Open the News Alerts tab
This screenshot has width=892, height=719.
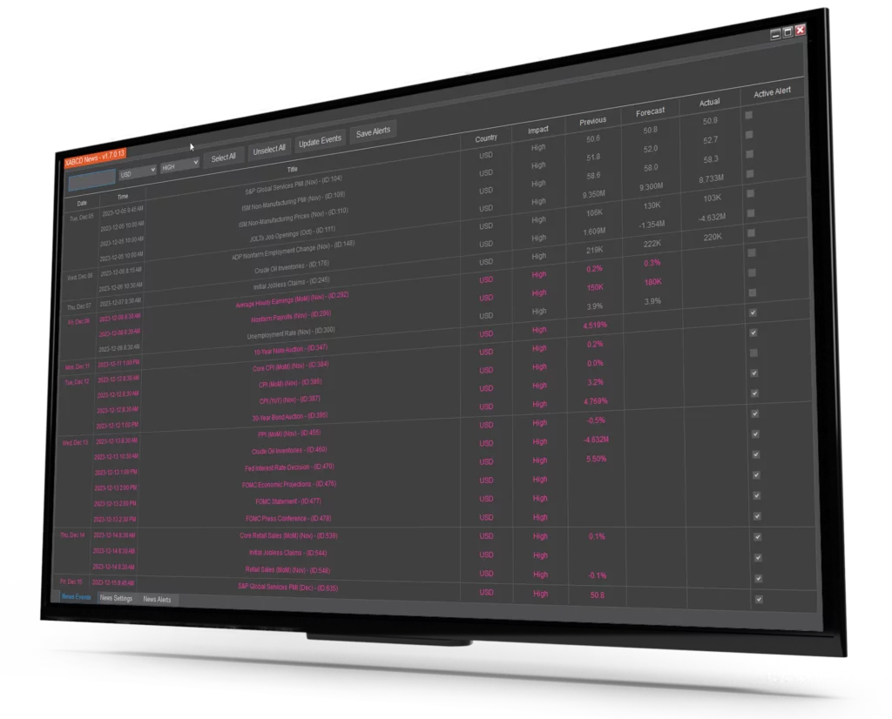coord(157,599)
